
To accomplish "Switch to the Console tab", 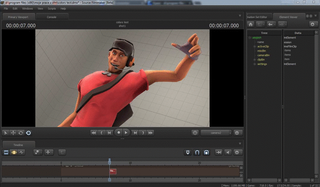I will [52, 17].
